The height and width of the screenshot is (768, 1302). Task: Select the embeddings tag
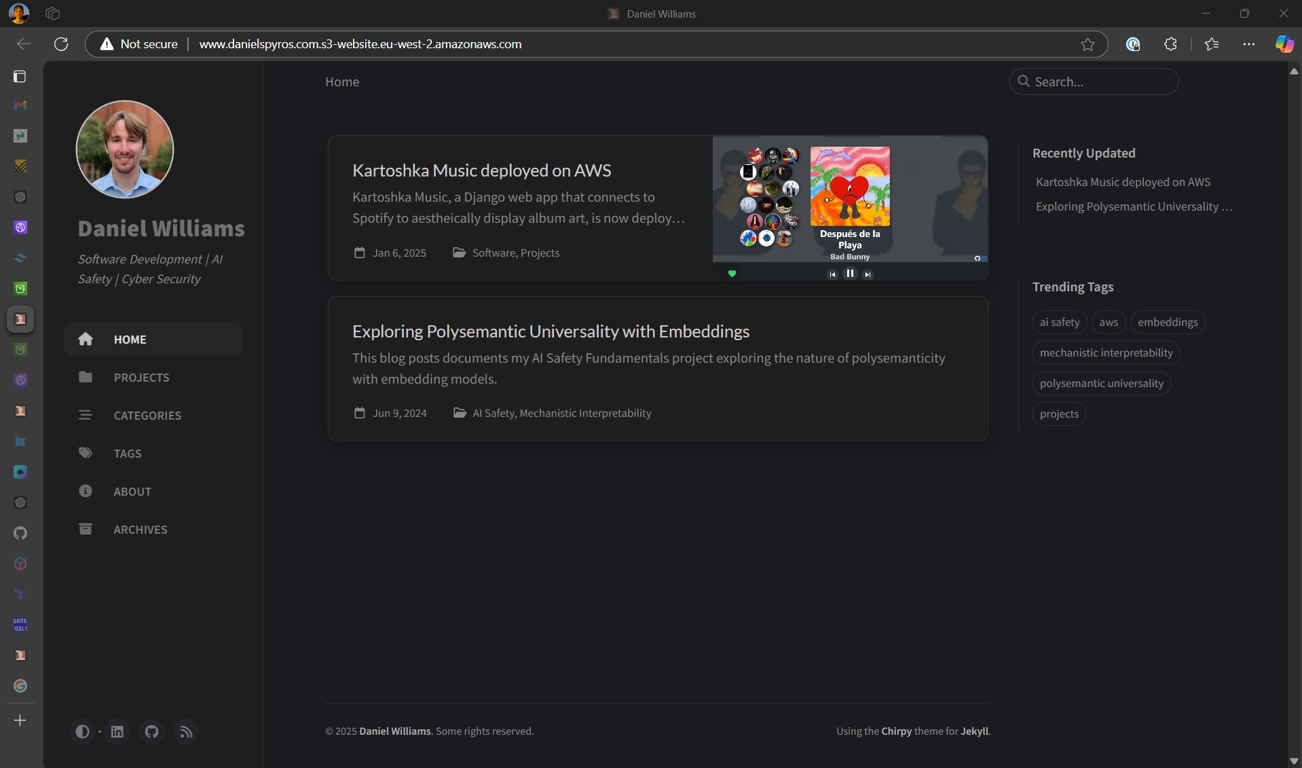(1168, 322)
